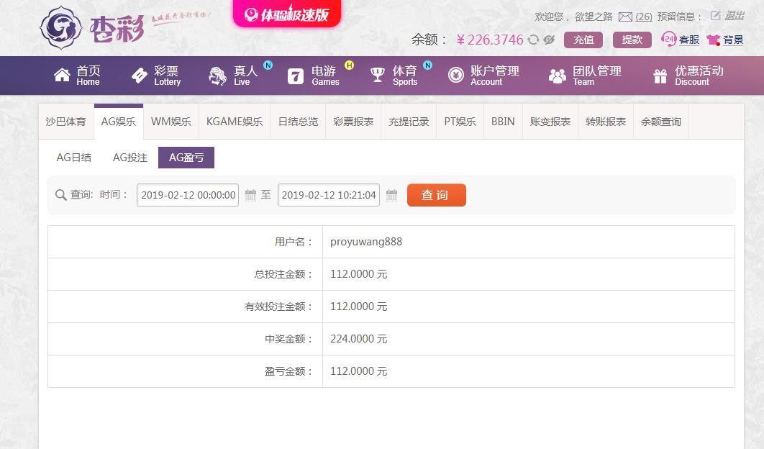This screenshot has width=764, height=449.
Task: Click start time field 2019-02-12 00:00:00
Action: point(188,195)
